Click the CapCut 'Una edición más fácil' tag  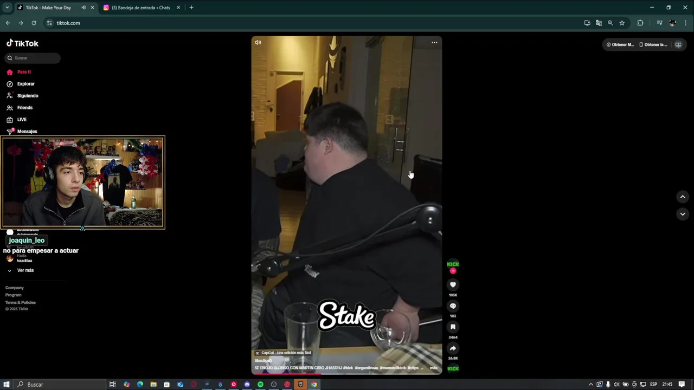283,353
